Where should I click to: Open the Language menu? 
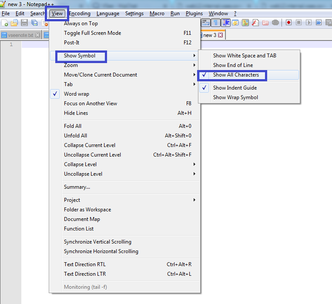pos(108,13)
